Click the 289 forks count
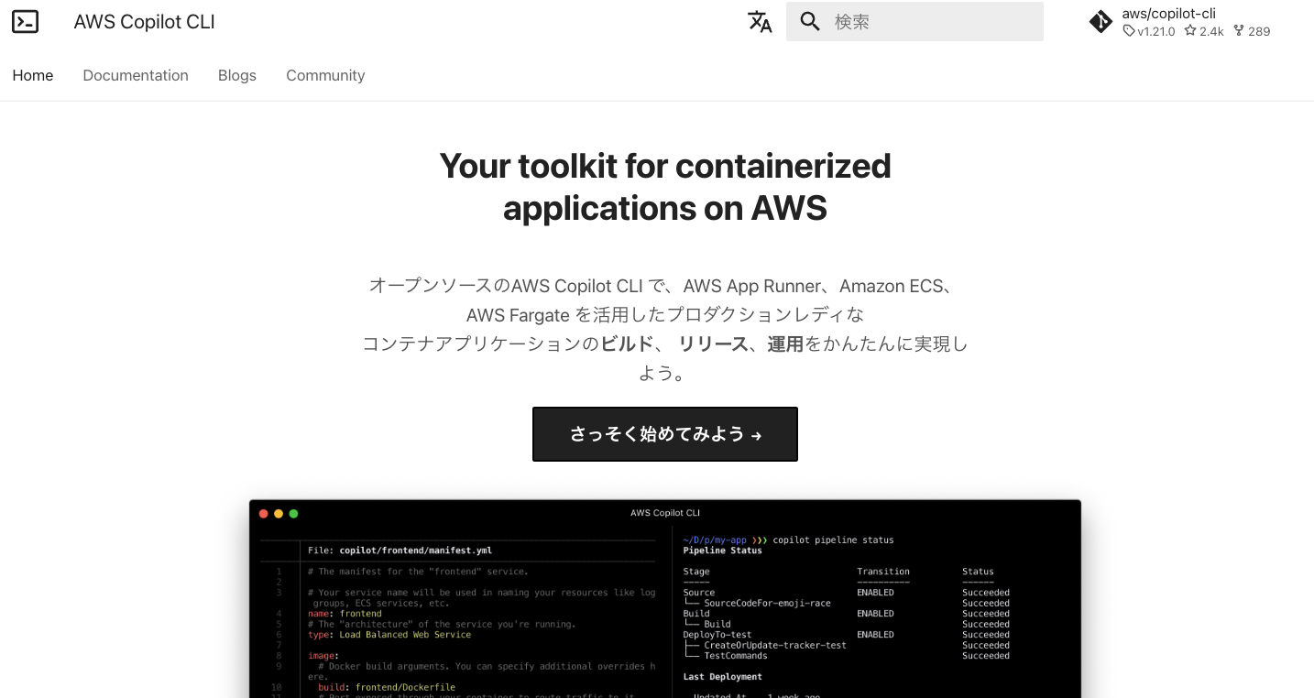The height and width of the screenshot is (698, 1314). click(x=1252, y=31)
